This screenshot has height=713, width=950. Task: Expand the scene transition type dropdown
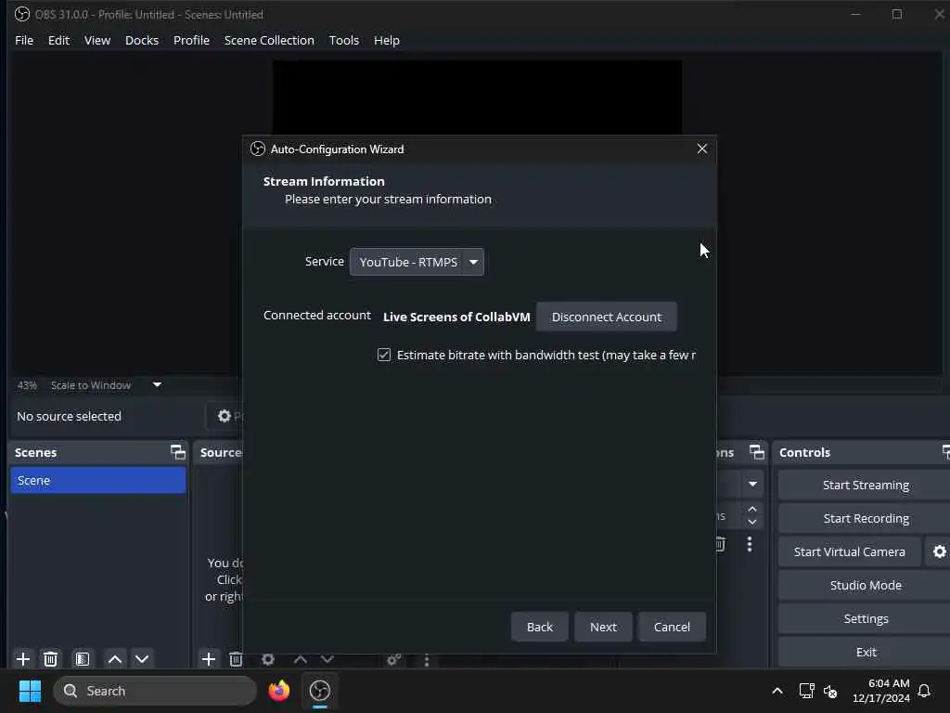click(752, 484)
